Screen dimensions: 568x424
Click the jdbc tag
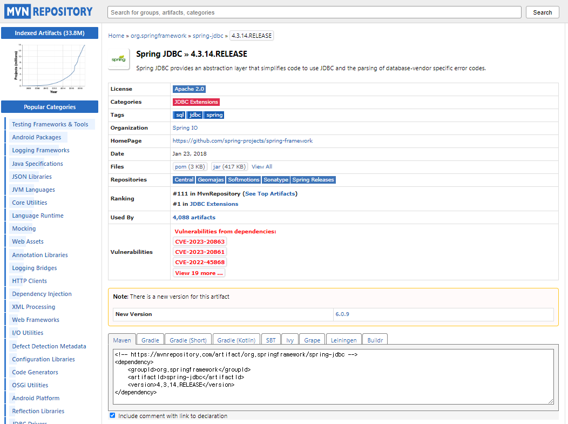(x=195, y=115)
